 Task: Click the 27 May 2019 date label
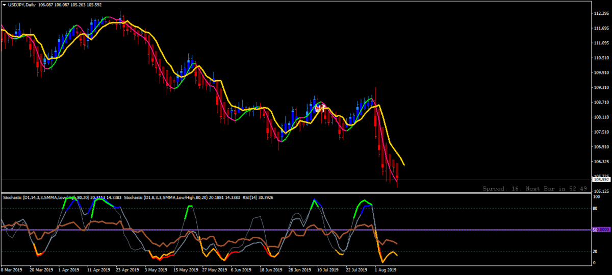[214, 269]
